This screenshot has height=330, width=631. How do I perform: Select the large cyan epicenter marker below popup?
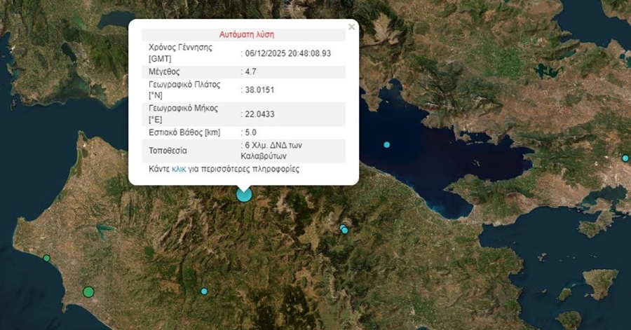coord(244,194)
